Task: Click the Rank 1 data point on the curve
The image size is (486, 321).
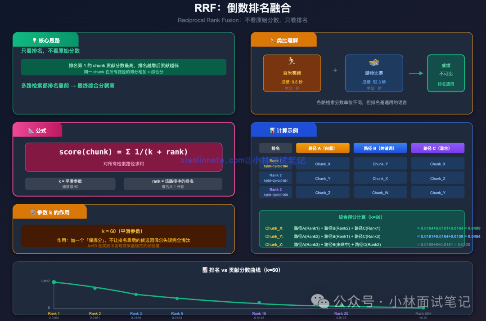Action: point(54,282)
